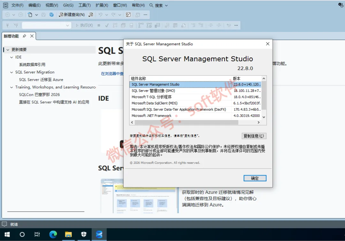Click component list scroll down arrow
The height and width of the screenshot is (241, 345).
click(x=264, y=117)
